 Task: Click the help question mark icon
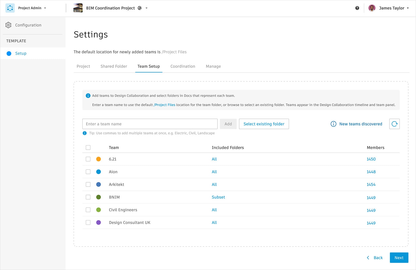[357, 8]
